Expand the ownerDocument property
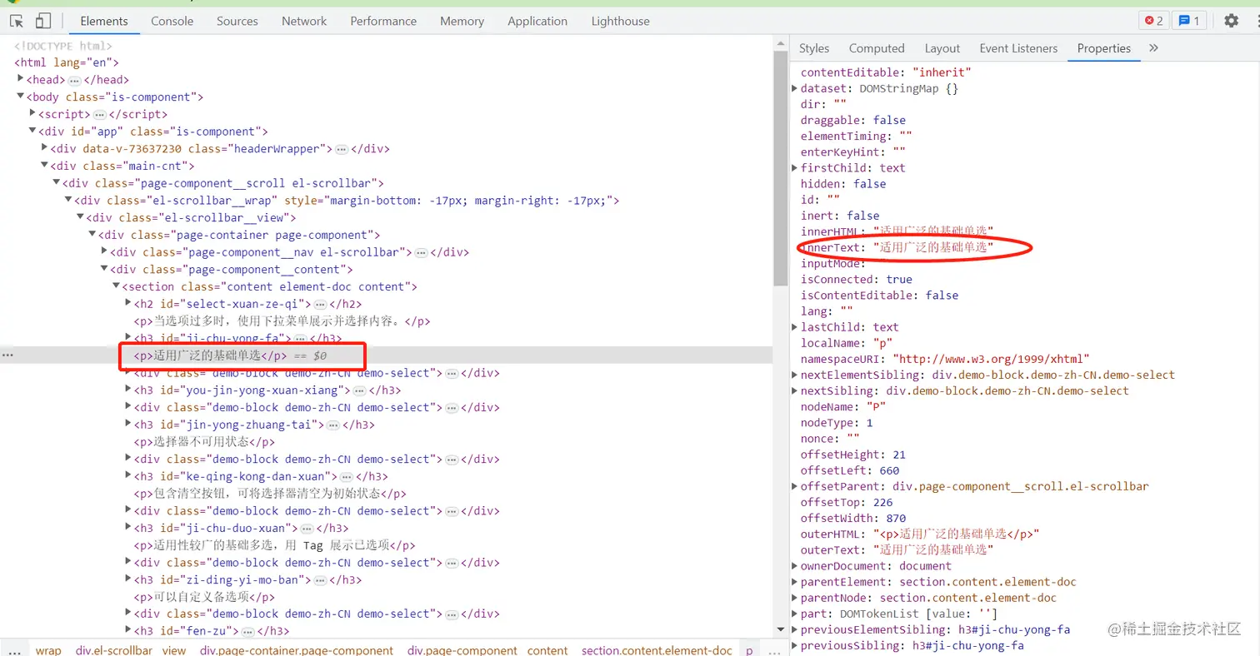Viewport: 1260px width, 656px height. pyautogui.click(x=795, y=566)
